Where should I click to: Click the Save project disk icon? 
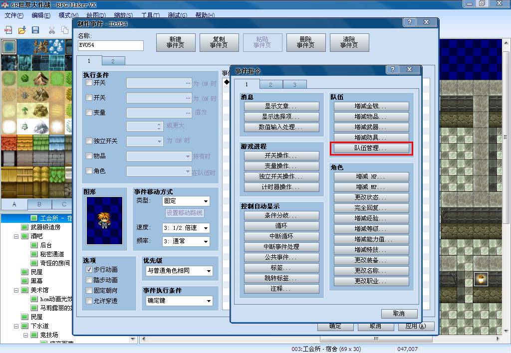[x=35, y=30]
